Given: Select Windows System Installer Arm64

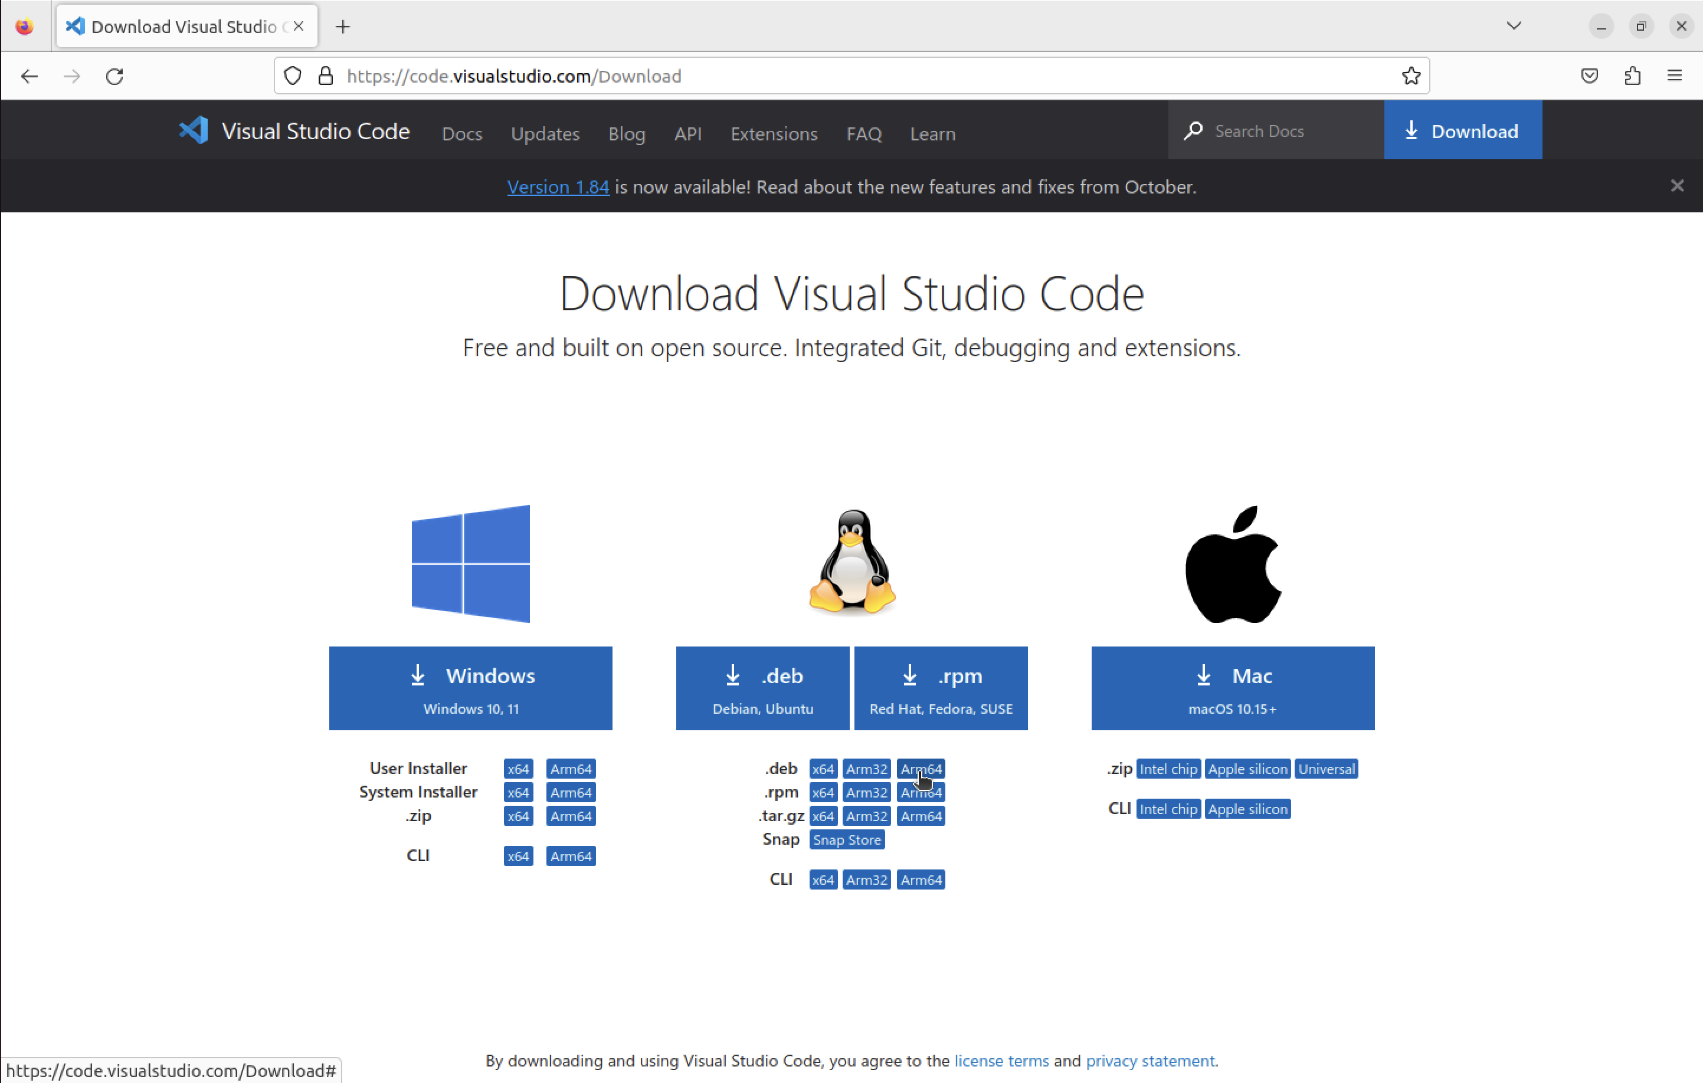Looking at the screenshot, I should coord(571,792).
